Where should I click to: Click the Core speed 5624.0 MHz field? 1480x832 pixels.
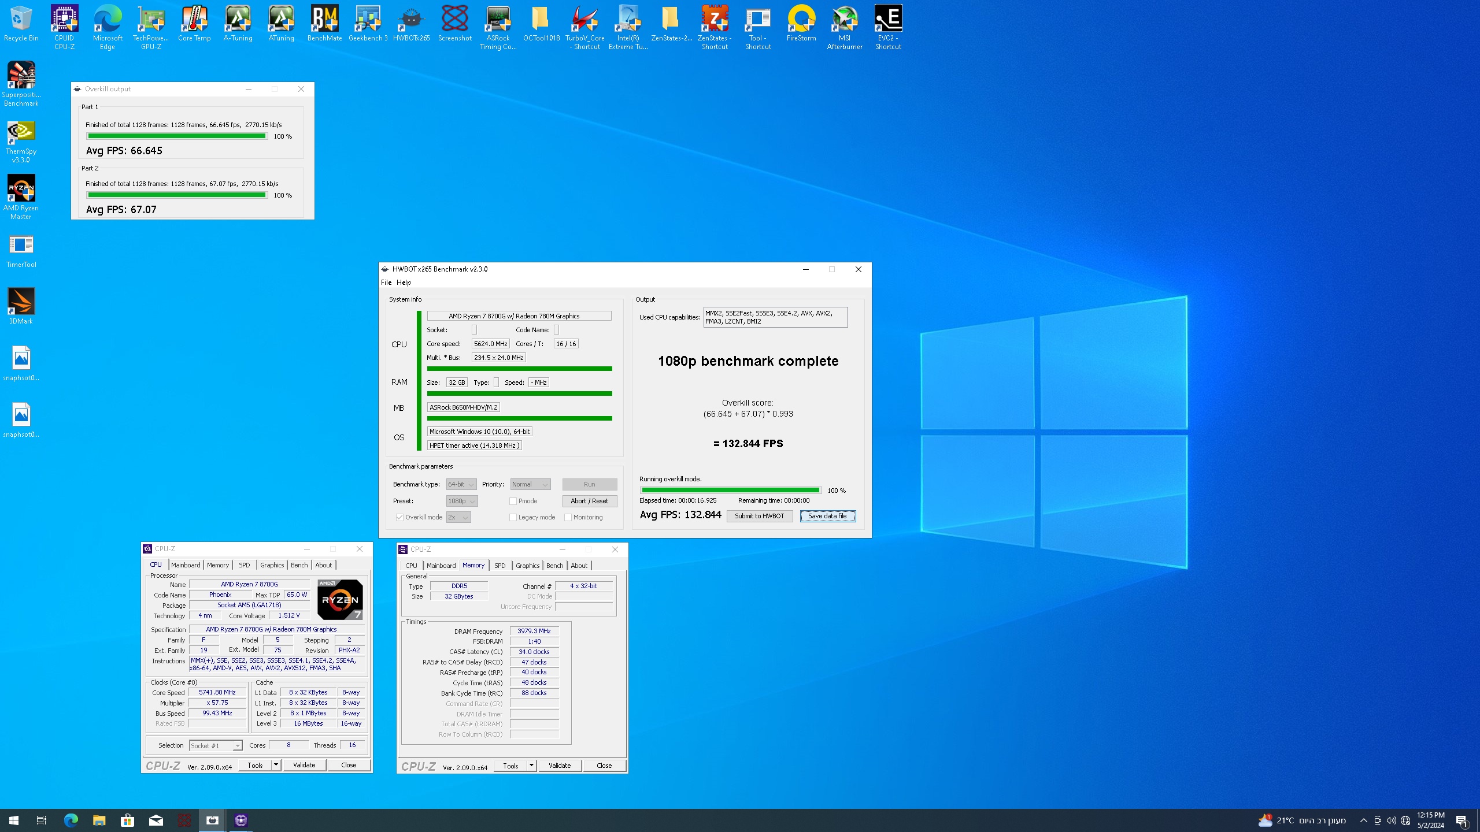pyautogui.click(x=490, y=344)
